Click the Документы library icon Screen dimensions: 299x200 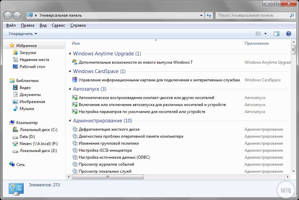point(15,94)
